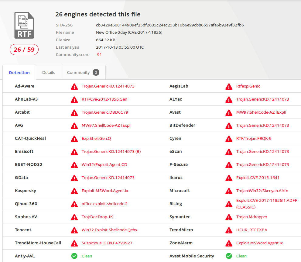Click the Emsisoft result Trojan.GenericKD.12414073 (B)
Screen dimensions: 301x262
click(111, 151)
